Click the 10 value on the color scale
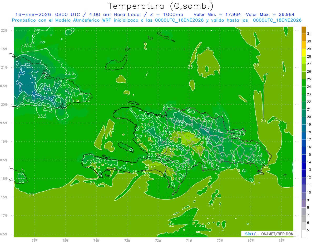The height and width of the screenshot is (244, 316). pyautogui.click(x=309, y=192)
